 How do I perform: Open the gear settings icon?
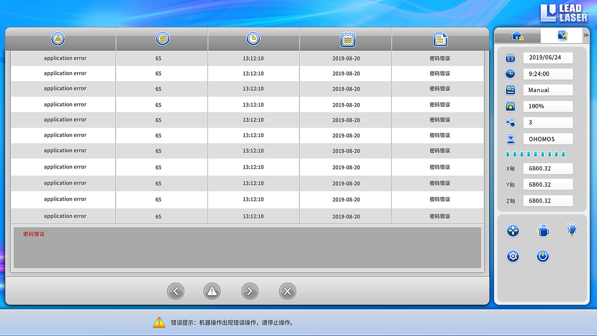click(x=513, y=256)
